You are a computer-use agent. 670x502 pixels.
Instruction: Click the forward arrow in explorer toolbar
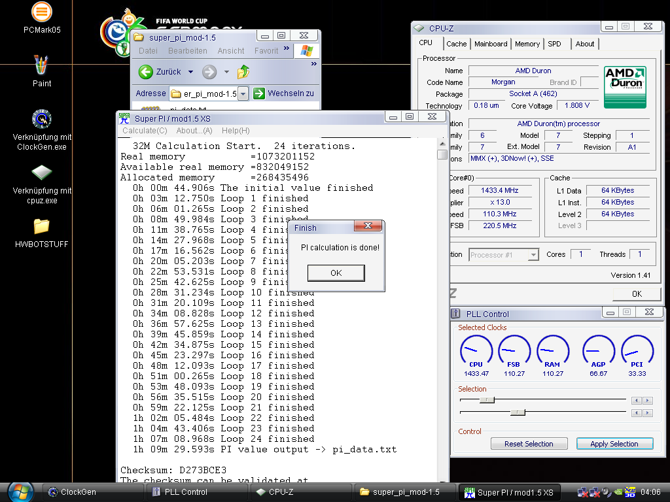click(x=209, y=72)
